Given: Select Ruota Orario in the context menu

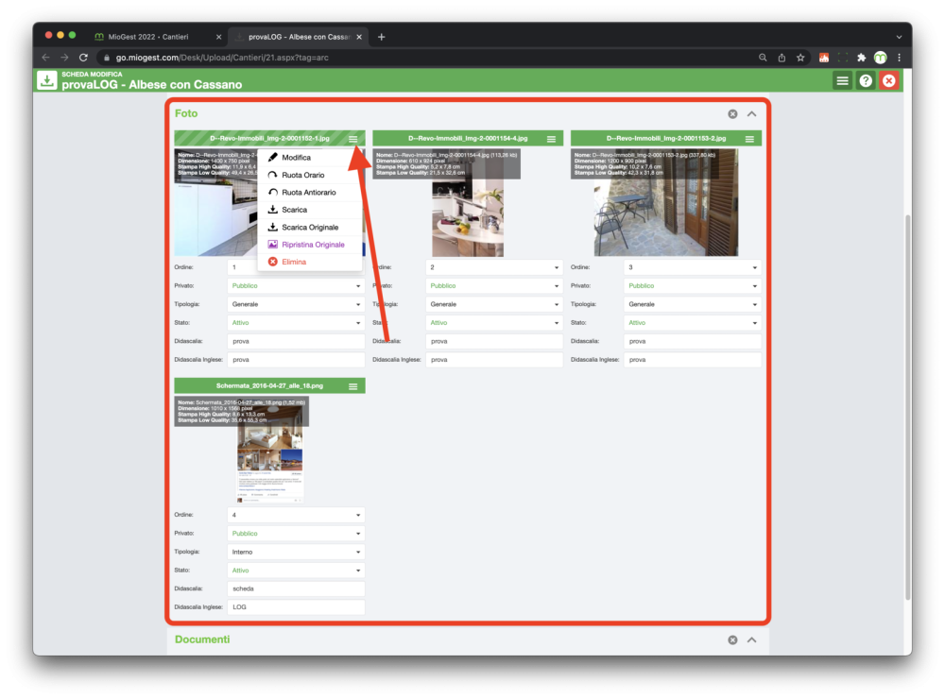Looking at the screenshot, I should pyautogui.click(x=310, y=175).
